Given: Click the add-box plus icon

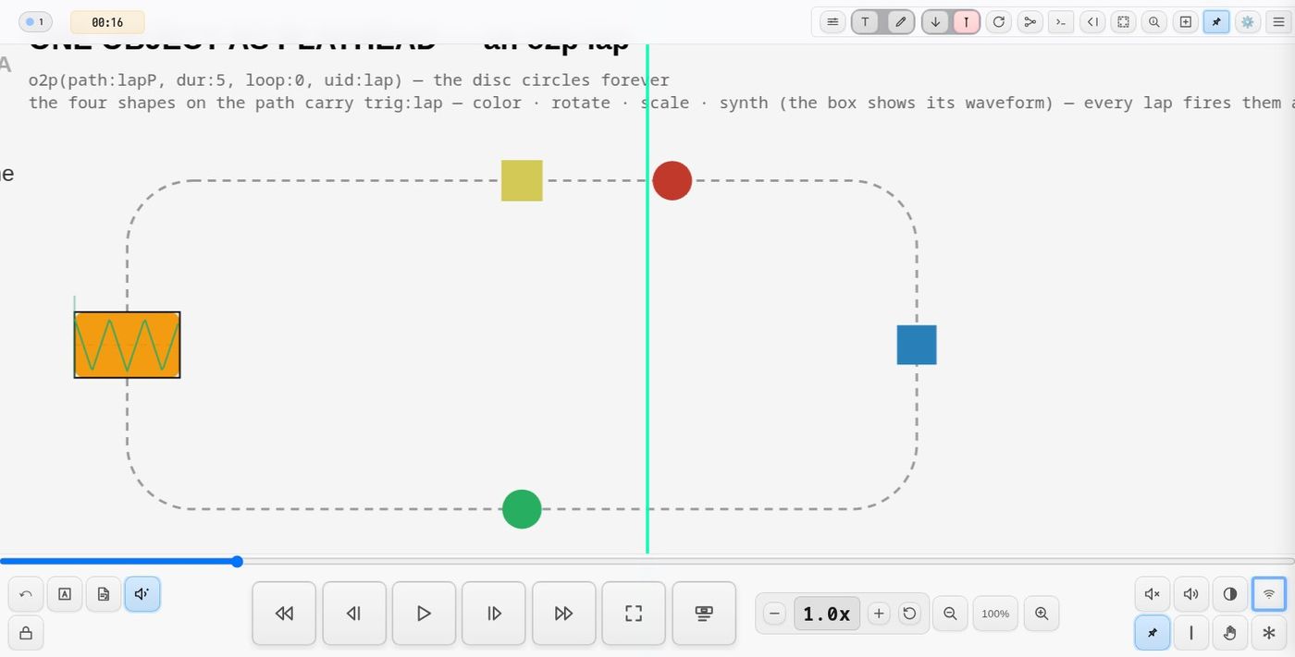Looking at the screenshot, I should [x=1185, y=22].
